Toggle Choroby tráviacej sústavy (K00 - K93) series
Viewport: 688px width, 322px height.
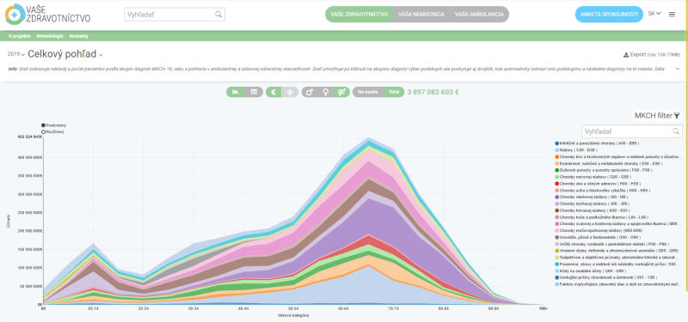(x=593, y=210)
